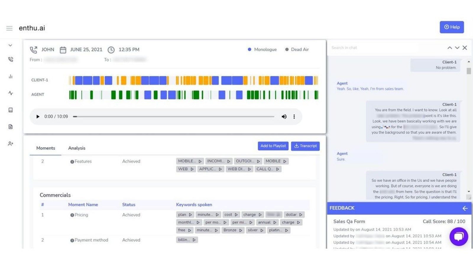473x266 pixels.
Task: Toggle the Monologue legend indicator
Action: pyautogui.click(x=249, y=49)
